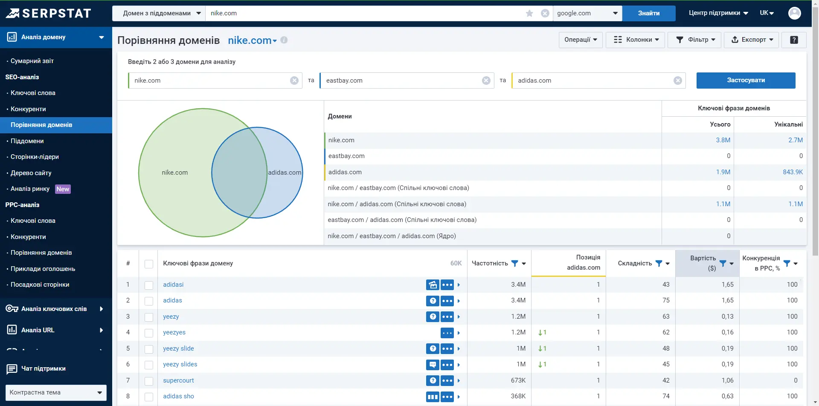
Task: Open the google.com search engine dropdown
Action: pos(587,13)
